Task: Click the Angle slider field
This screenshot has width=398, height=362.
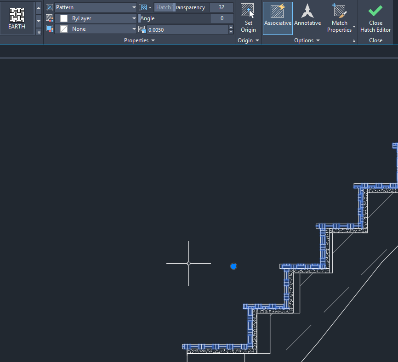Action: [x=175, y=18]
